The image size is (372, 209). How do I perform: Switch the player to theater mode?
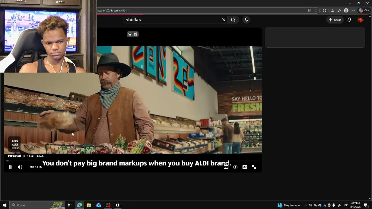(245, 167)
